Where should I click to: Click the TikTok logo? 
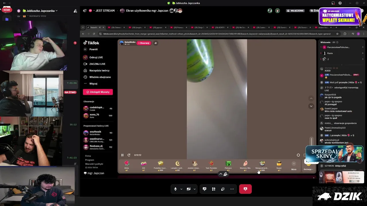pyautogui.click(x=91, y=43)
